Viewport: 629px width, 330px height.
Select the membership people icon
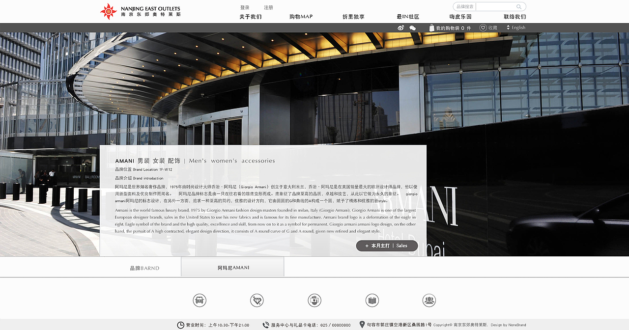click(429, 300)
